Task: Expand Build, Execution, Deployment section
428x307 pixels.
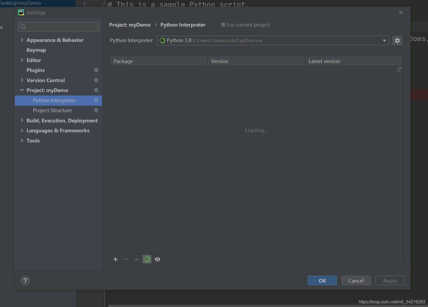Action: click(22, 120)
